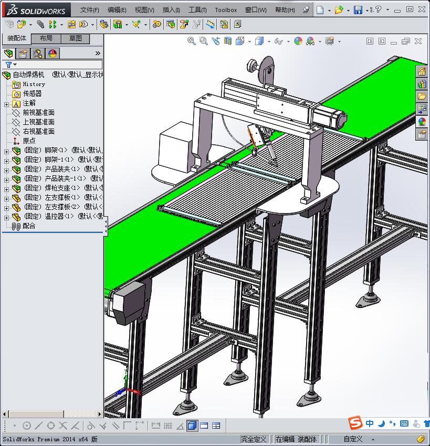Image resolution: width=430 pixels, height=446 pixels.
Task: Click the Open file folder icon
Action: 339,10
